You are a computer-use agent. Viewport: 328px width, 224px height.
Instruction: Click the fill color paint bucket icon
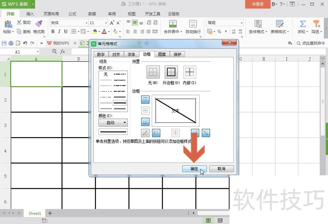coord(95,32)
